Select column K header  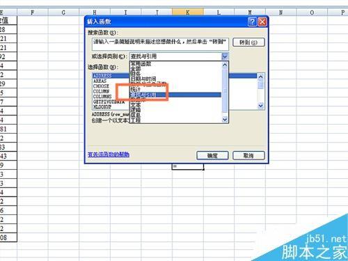click(188, 13)
